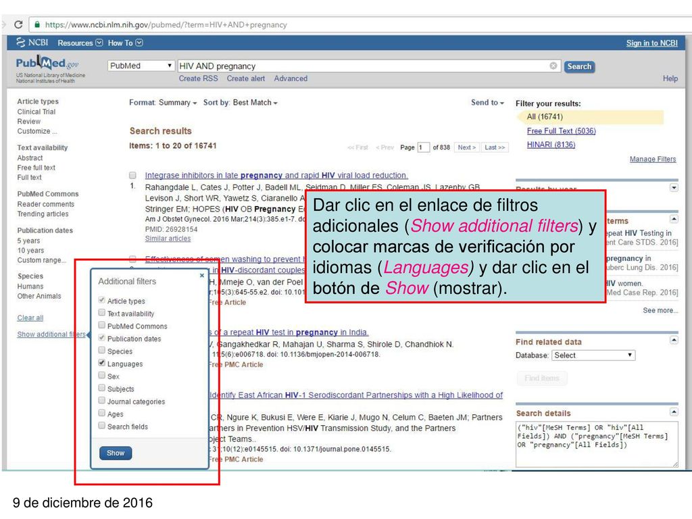Click the browser address bar URL
The image size is (692, 519).
tap(166, 25)
